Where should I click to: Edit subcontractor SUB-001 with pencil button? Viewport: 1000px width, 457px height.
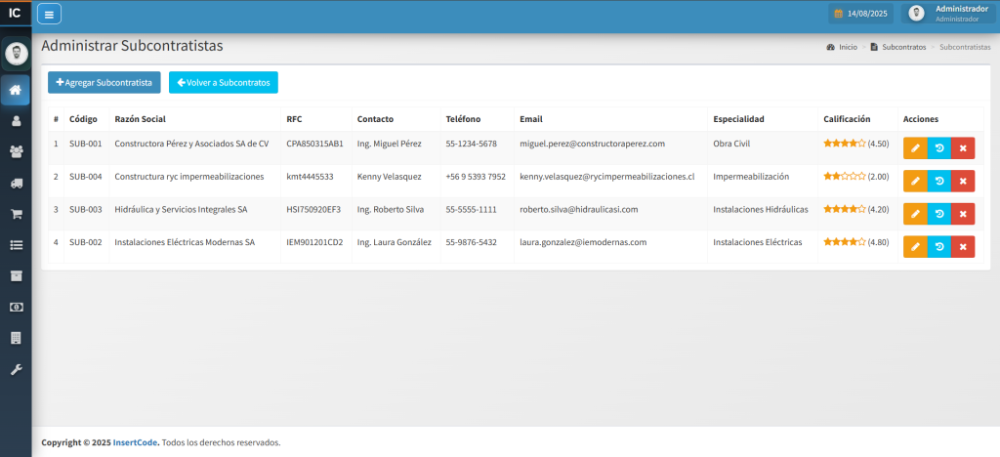(914, 148)
